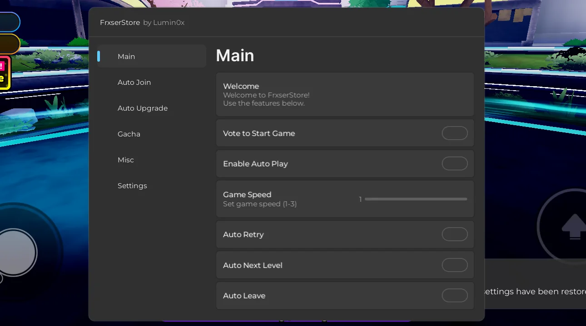Switch to Auto Upgrade tab

point(152,108)
